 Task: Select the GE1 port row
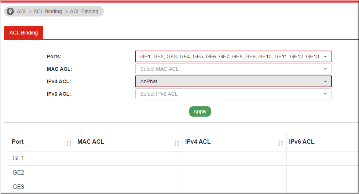tap(184, 158)
